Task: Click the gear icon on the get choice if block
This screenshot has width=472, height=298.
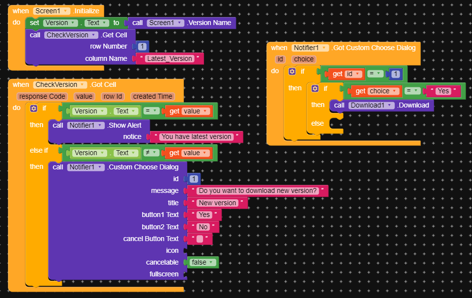Action: tap(315, 88)
